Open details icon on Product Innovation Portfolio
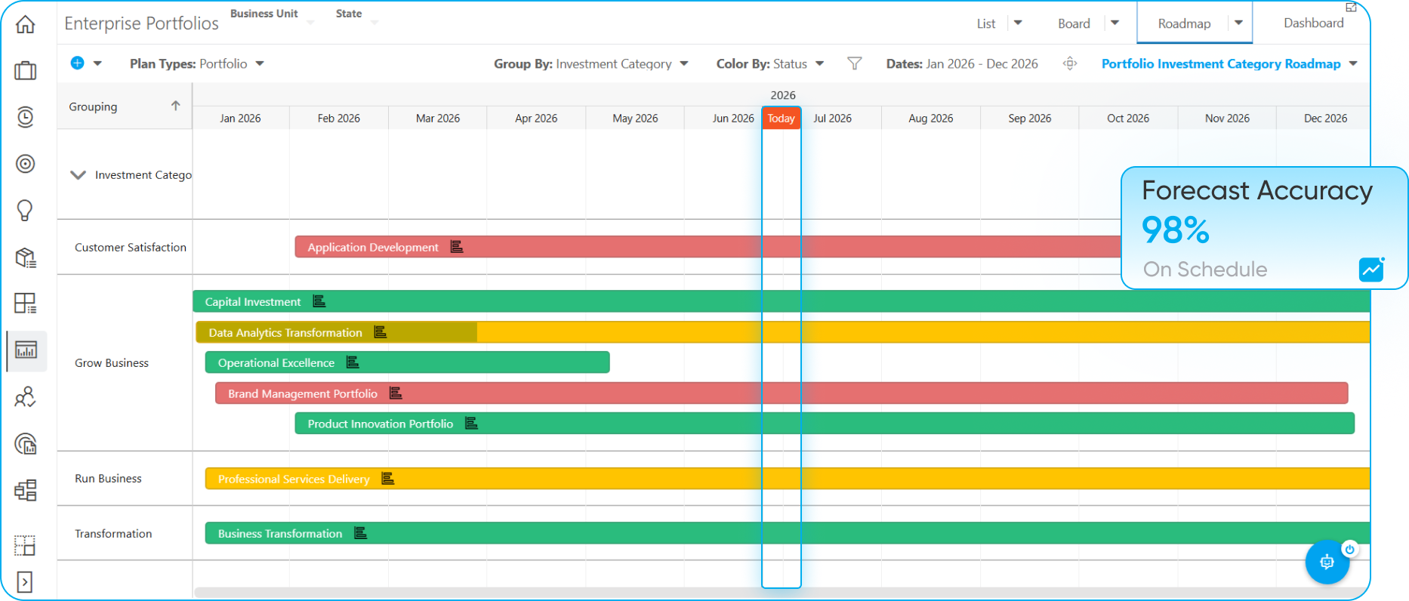 (x=471, y=424)
